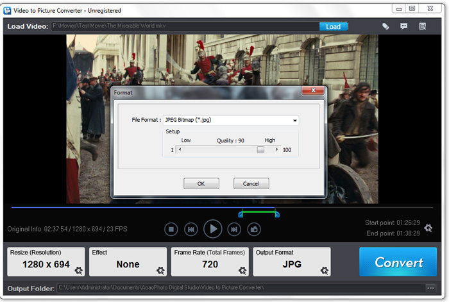Click 'End point: 01:38:29' text
The image size is (449, 302).
tap(393, 233)
